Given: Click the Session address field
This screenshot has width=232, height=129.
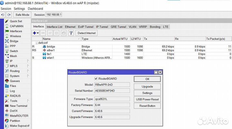Looking at the screenshot, I should pos(54,14).
